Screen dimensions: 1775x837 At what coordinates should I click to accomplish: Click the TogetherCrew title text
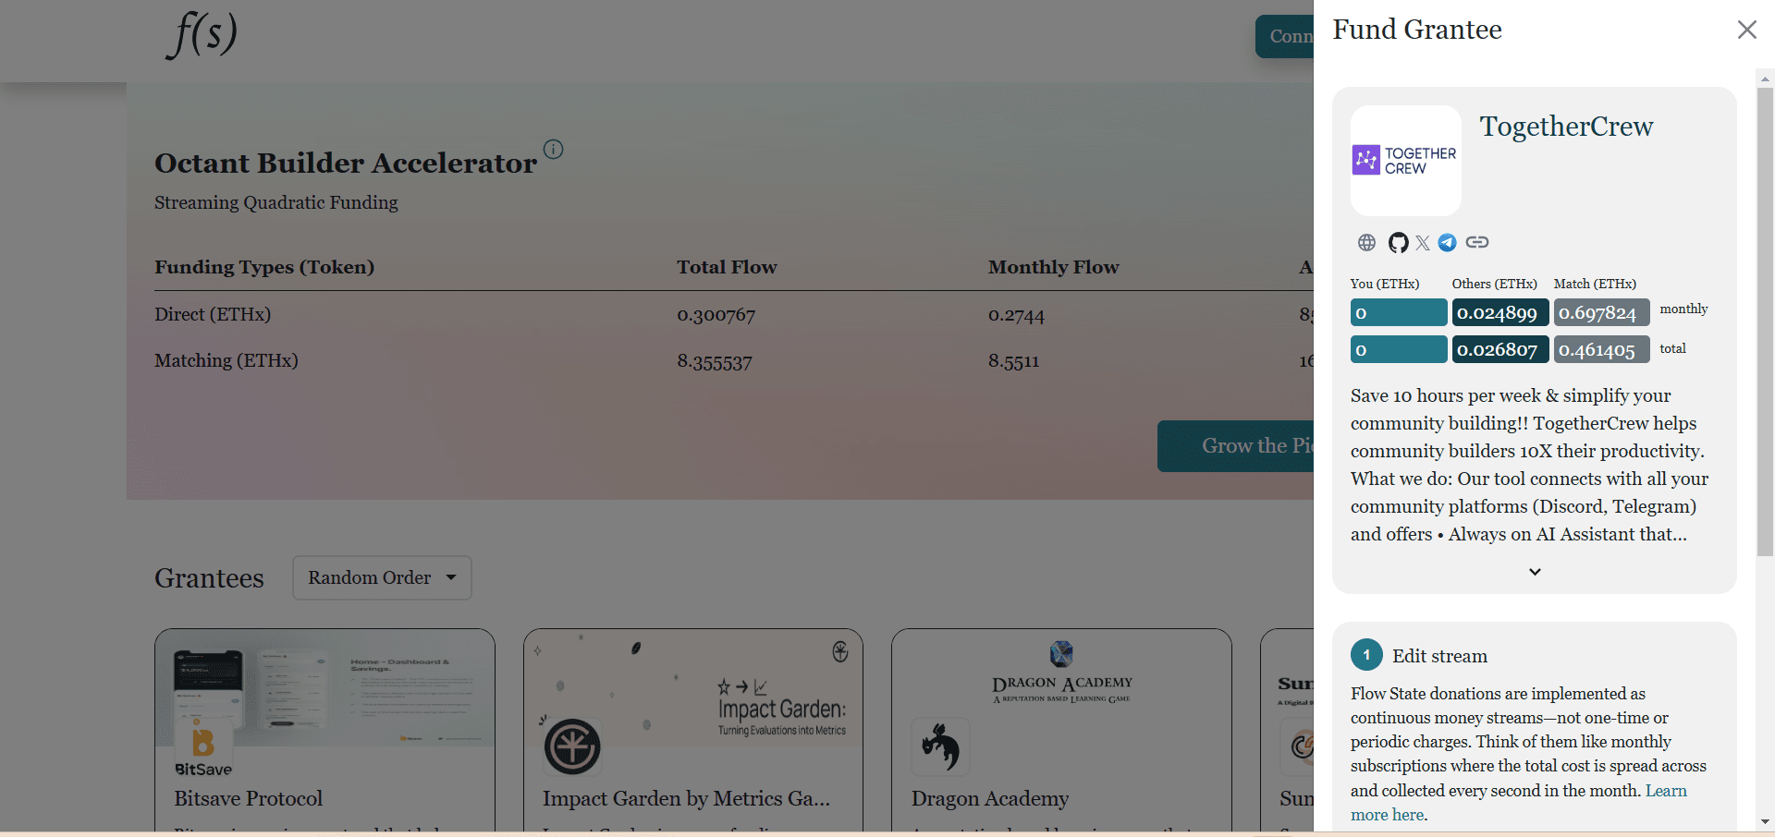pyautogui.click(x=1566, y=127)
